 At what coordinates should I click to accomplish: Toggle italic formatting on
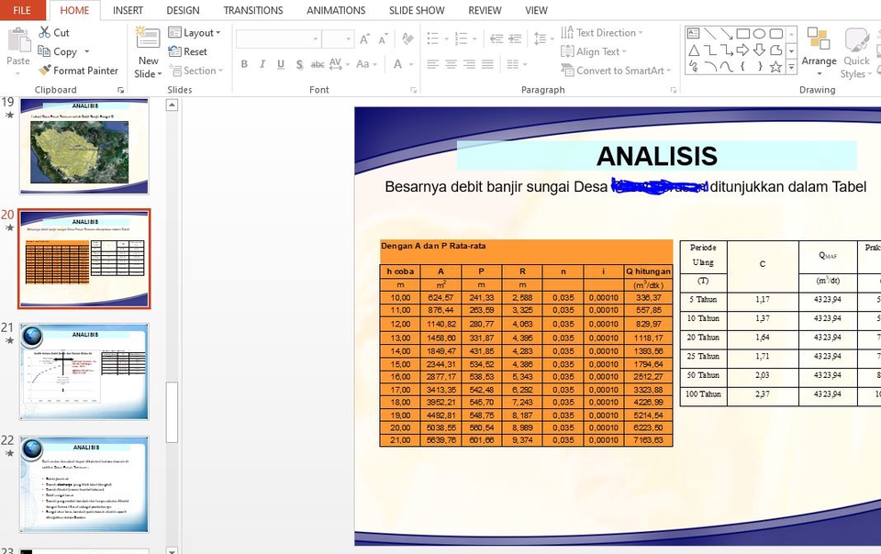pyautogui.click(x=262, y=65)
